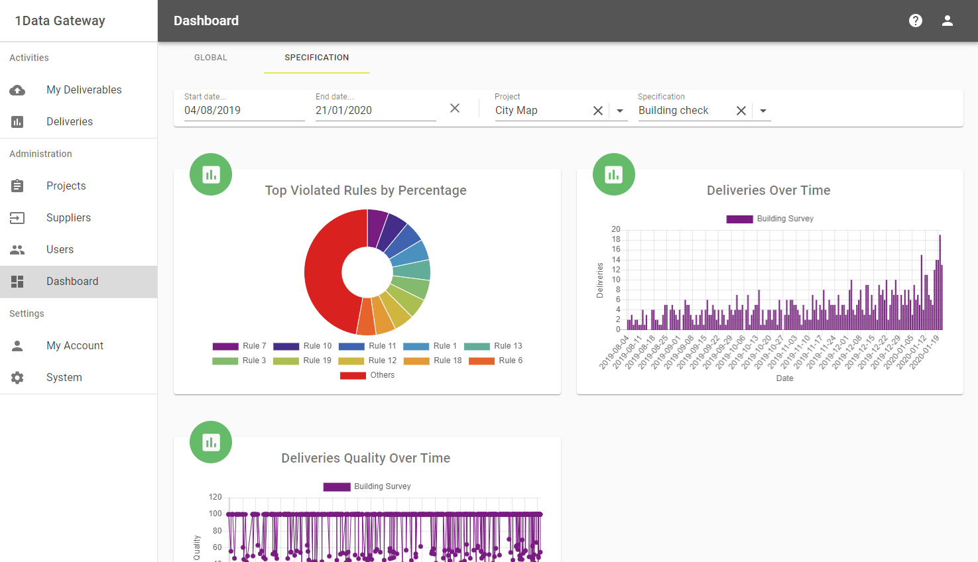Open help via the question mark icon
The width and height of the screenshot is (978, 562).
(916, 21)
